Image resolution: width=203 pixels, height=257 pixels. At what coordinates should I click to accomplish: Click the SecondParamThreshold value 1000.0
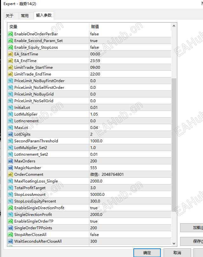[96, 141]
